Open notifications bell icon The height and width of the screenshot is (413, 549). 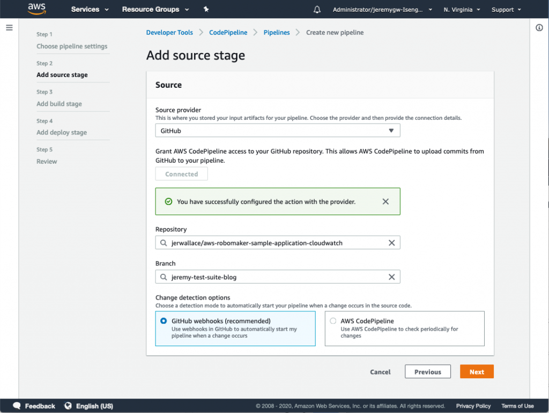point(317,10)
